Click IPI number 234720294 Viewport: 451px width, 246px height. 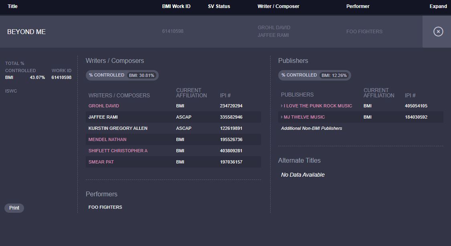pos(231,106)
